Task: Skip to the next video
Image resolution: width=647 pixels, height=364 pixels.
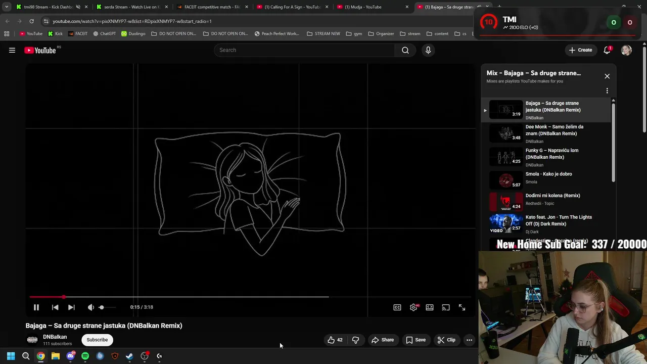Action: (71, 307)
